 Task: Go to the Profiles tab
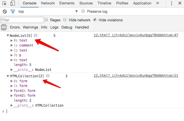[x=122, y=3]
